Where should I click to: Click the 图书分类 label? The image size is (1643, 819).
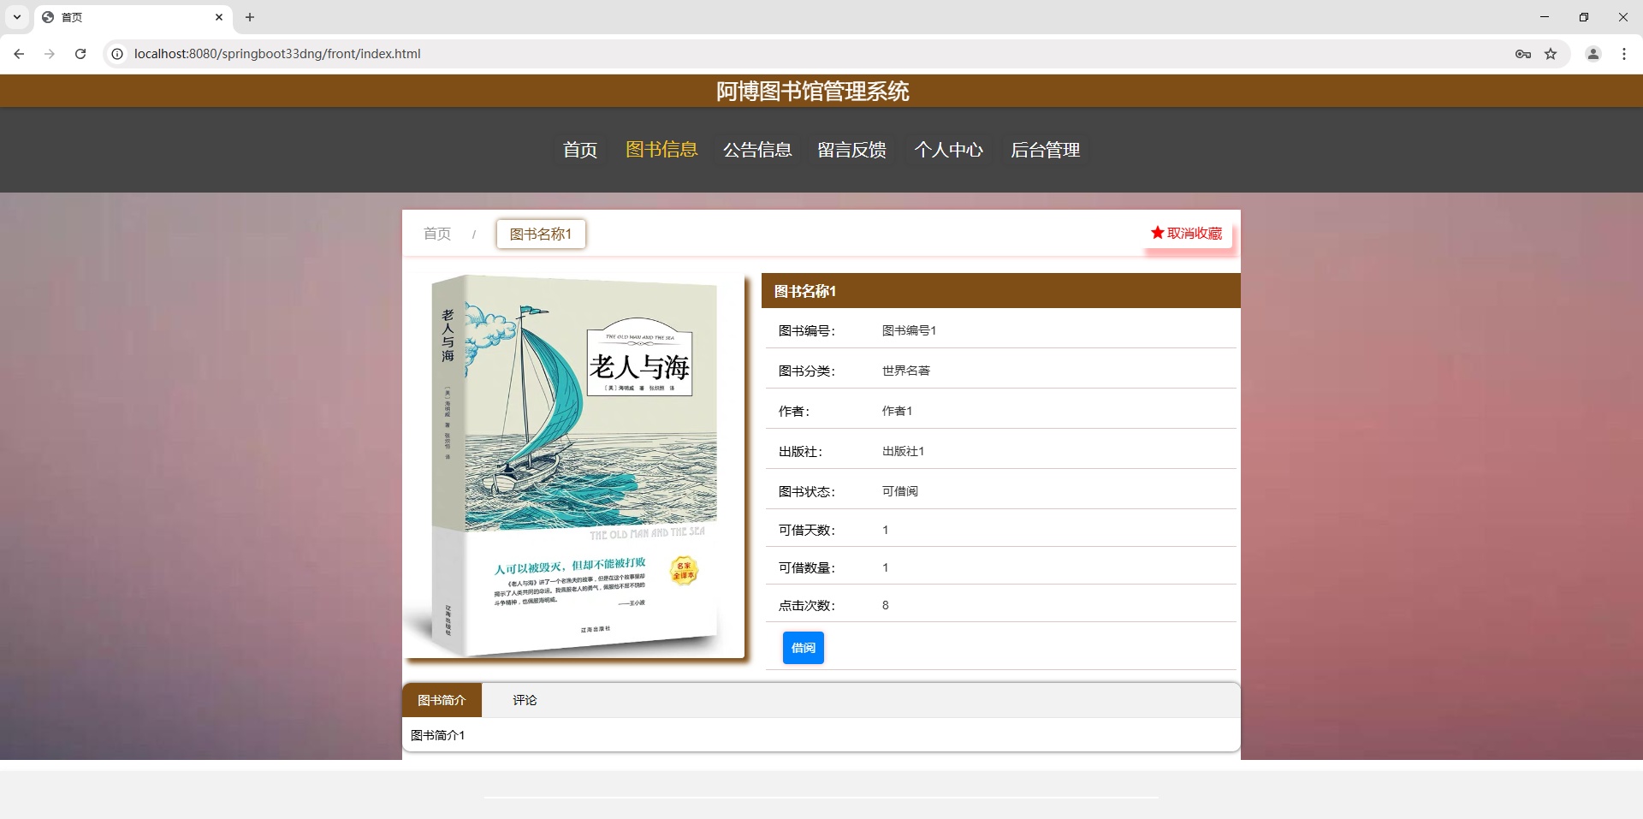click(x=806, y=371)
